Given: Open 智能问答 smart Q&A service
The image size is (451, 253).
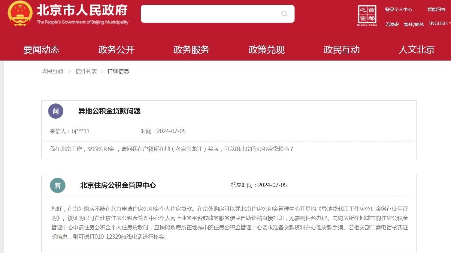Looking at the screenshot, I should (x=437, y=9).
